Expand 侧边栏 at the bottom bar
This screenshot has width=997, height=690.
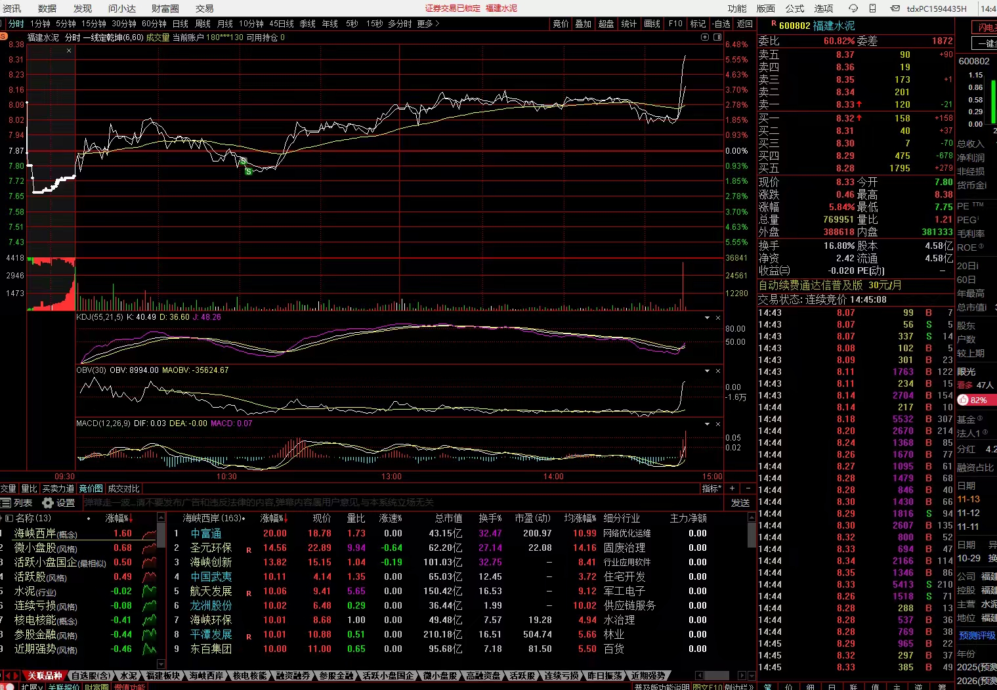tap(740, 686)
